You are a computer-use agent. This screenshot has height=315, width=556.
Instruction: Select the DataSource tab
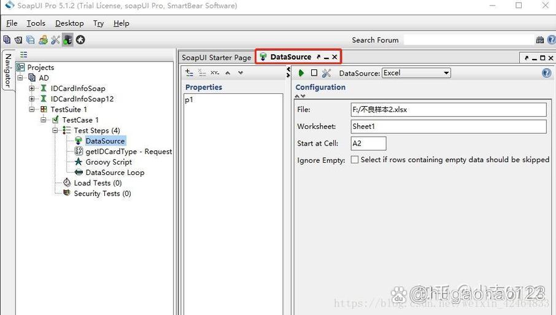pos(291,56)
